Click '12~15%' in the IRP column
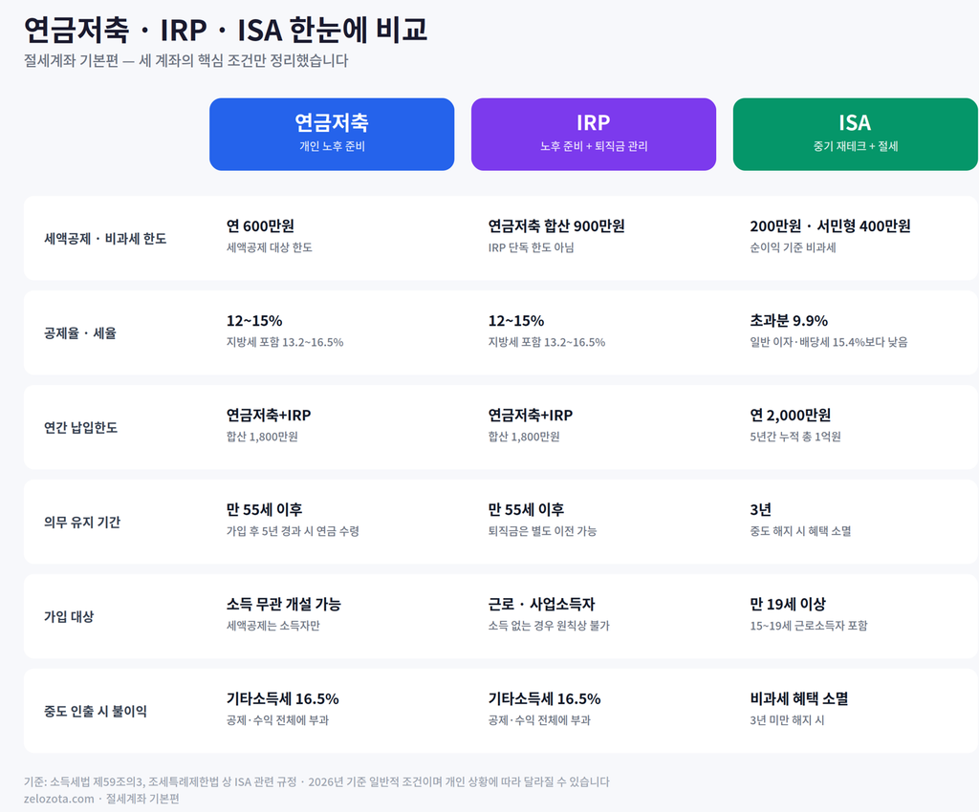Viewport: 979px width, 812px height. 515,321
